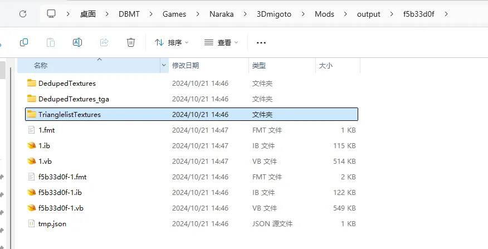Click the This PC monitor icon

(x=52, y=13)
